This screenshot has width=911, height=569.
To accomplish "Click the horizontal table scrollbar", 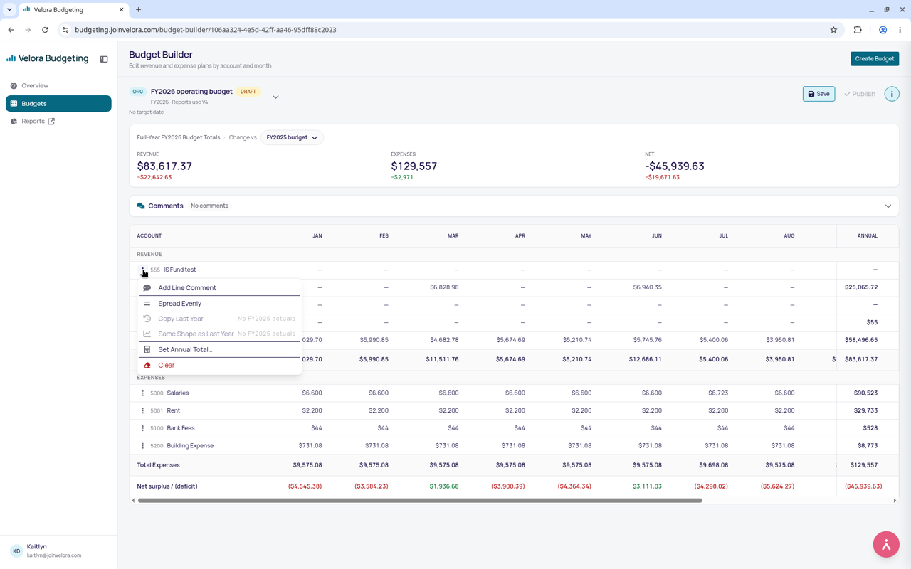I will [x=420, y=501].
